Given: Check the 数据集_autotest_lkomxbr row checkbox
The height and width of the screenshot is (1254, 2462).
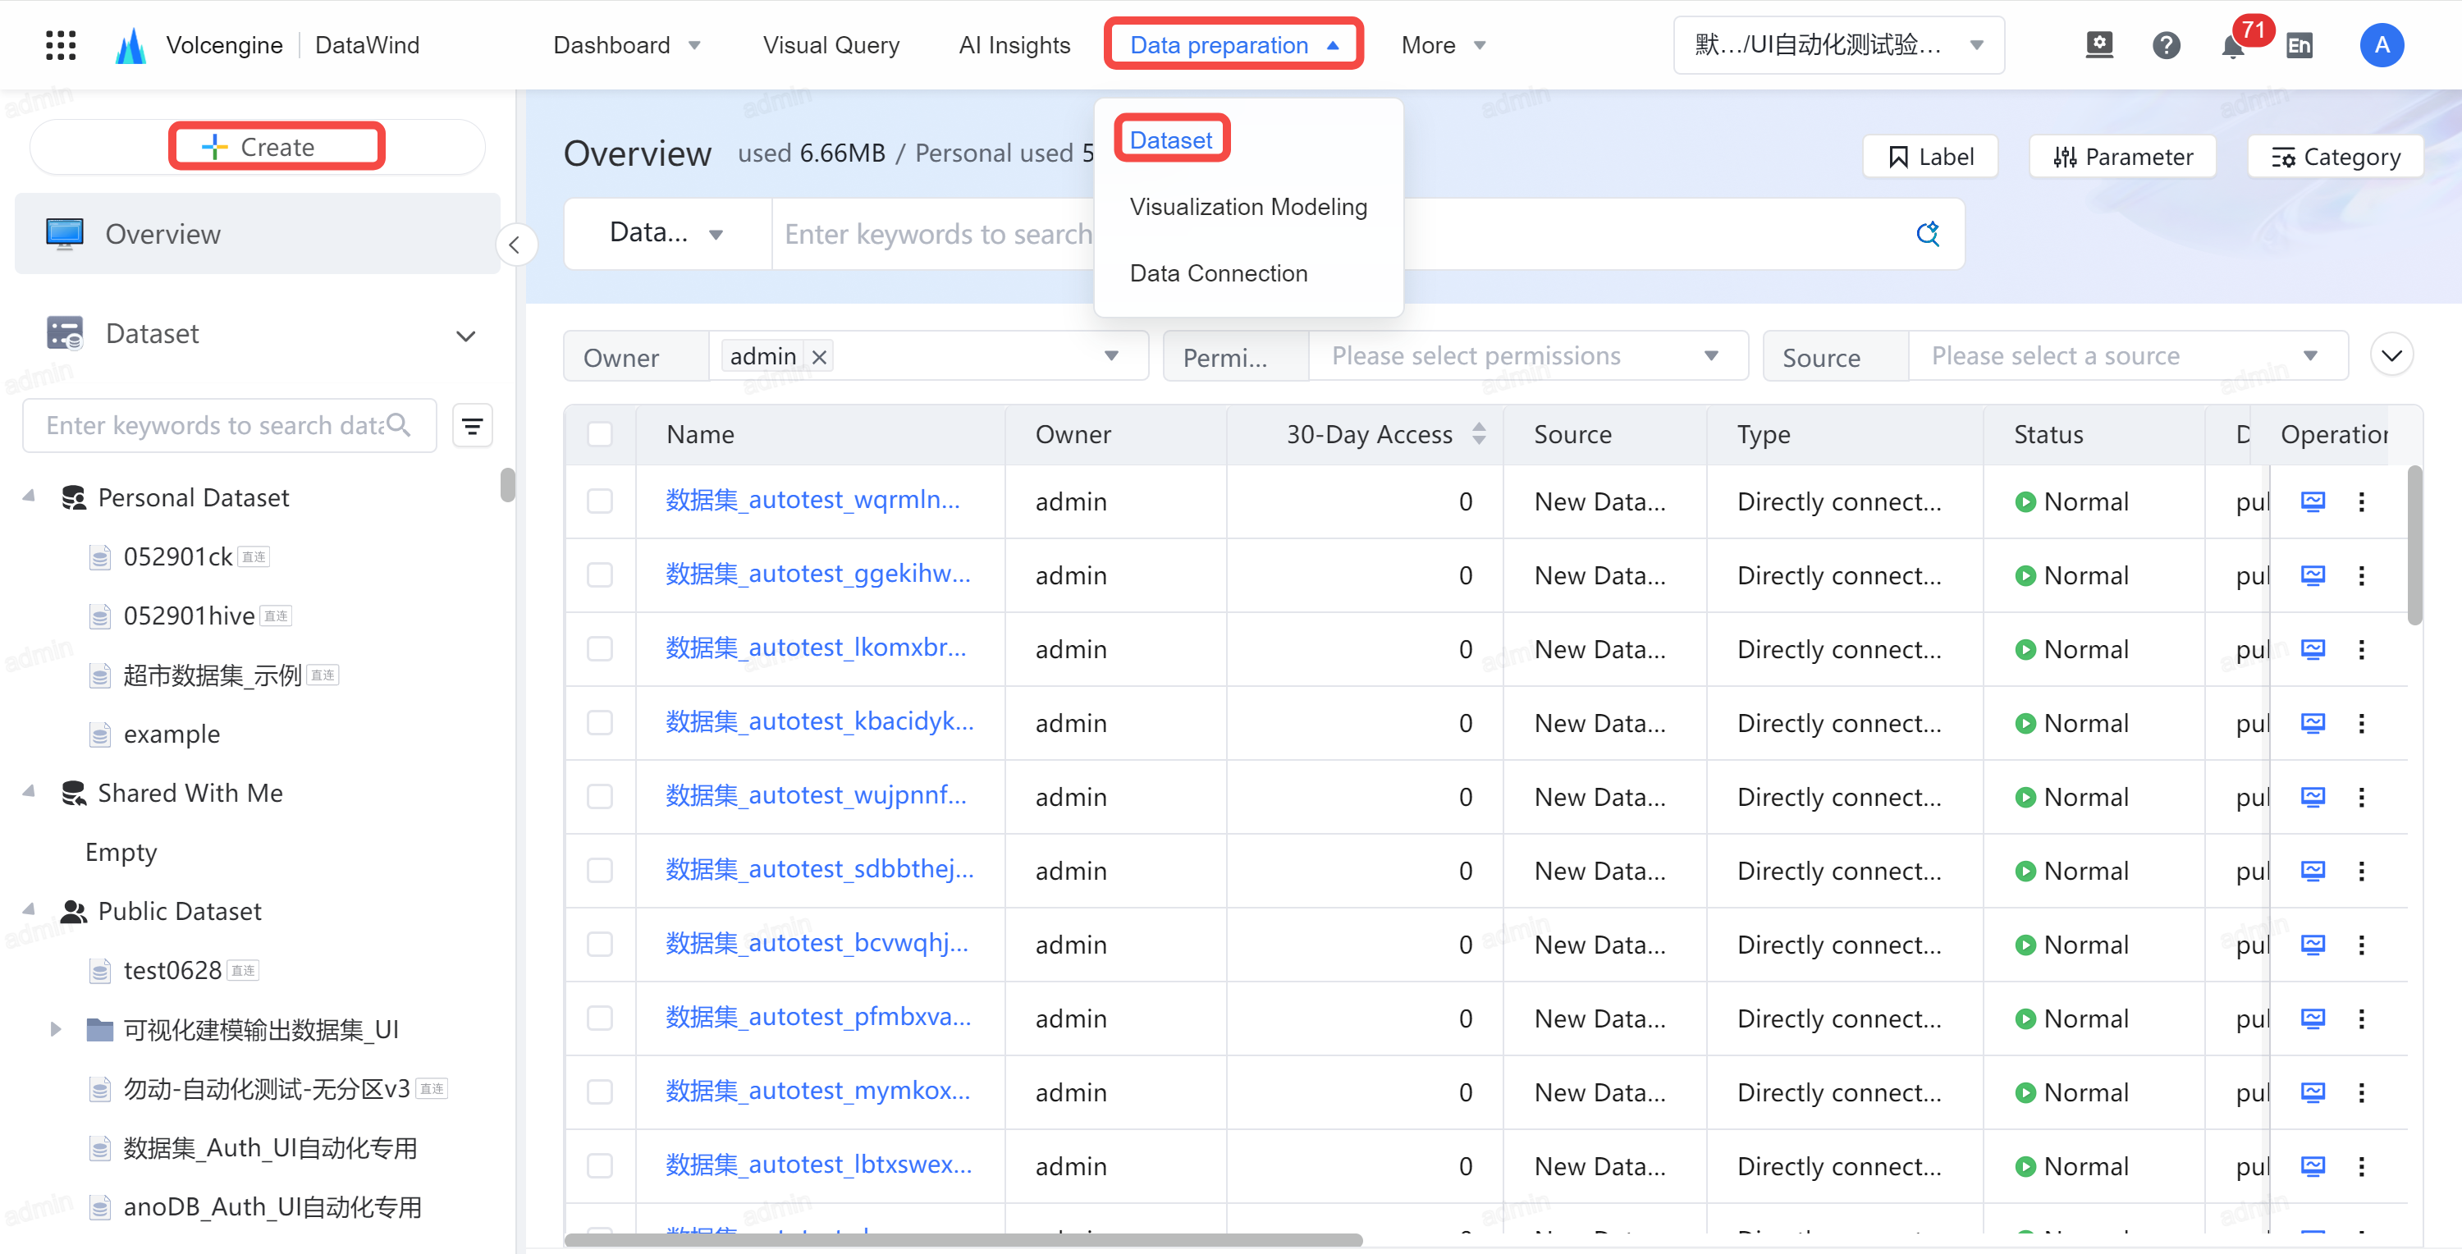Looking at the screenshot, I should [x=599, y=649].
